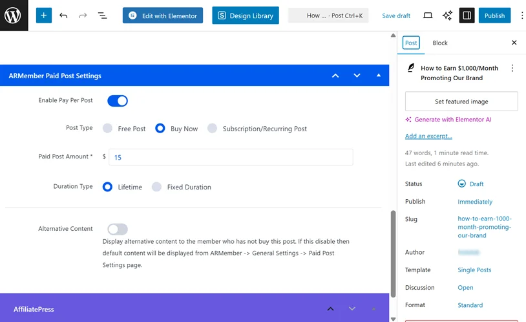The height and width of the screenshot is (322, 526).
Task: Click Edit with Elementor button
Action: pyautogui.click(x=163, y=16)
